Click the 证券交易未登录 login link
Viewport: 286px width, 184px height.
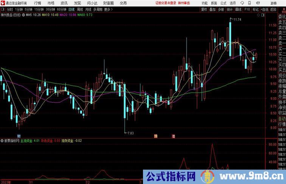[165, 3]
